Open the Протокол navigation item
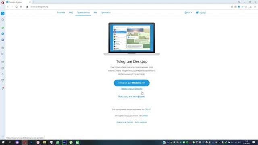The image size is (258, 145). click(106, 12)
